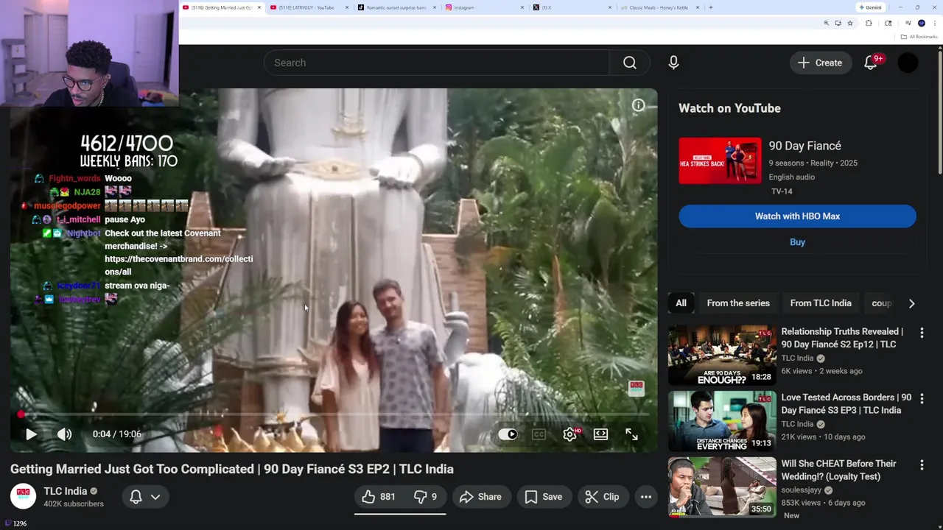The height and width of the screenshot is (530, 943).
Task: Share the video
Action: [x=480, y=497]
